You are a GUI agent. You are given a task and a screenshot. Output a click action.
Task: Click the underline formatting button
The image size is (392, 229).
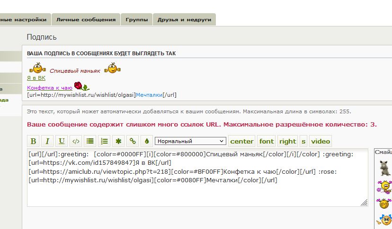coord(62,141)
